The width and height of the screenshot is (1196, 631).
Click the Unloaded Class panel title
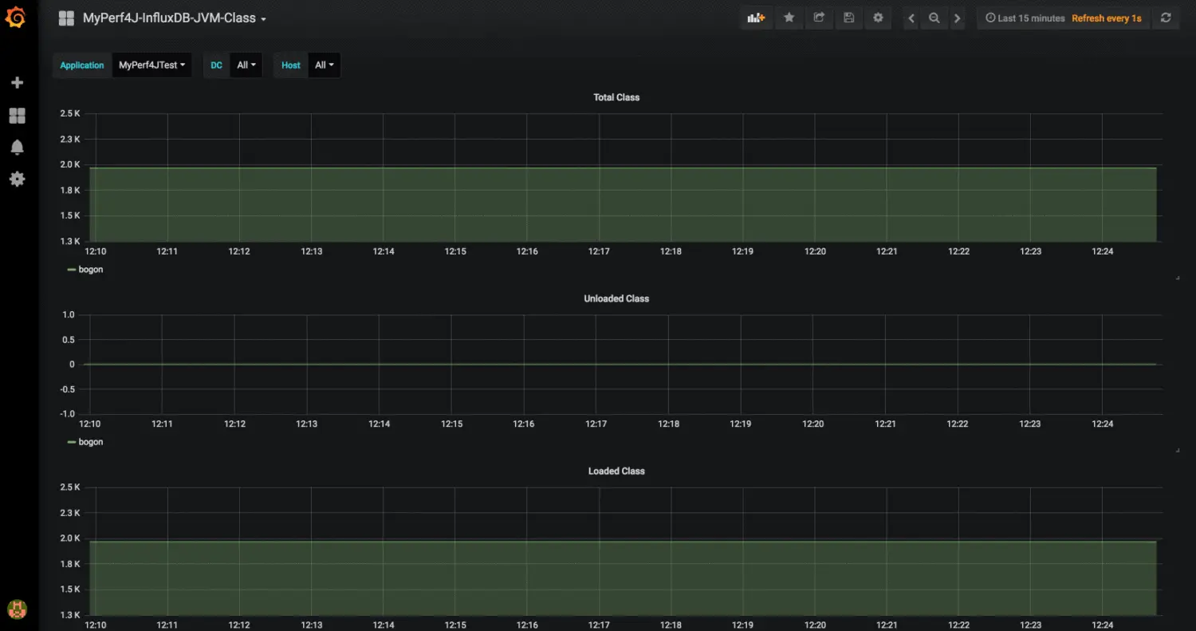click(x=616, y=298)
